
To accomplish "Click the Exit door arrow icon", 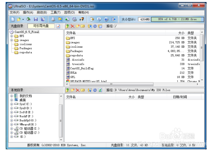I will 113,19.
